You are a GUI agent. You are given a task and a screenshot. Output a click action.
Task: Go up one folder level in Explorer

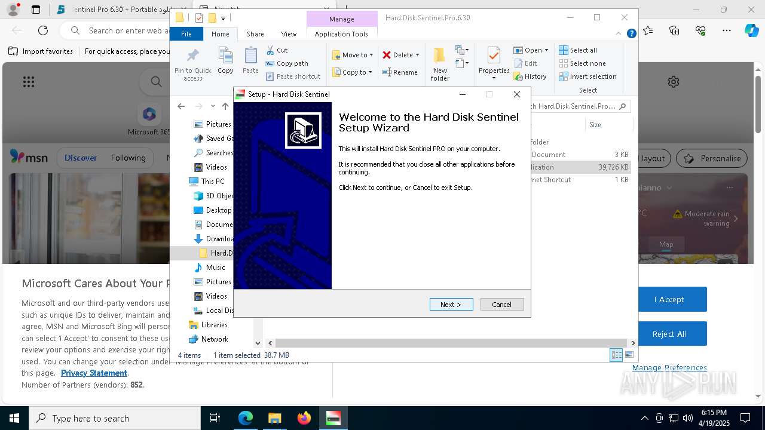pos(225,106)
